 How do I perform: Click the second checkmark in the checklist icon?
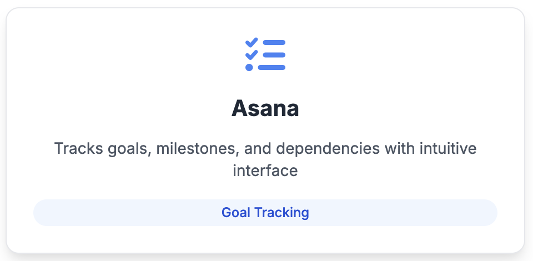coord(252,55)
